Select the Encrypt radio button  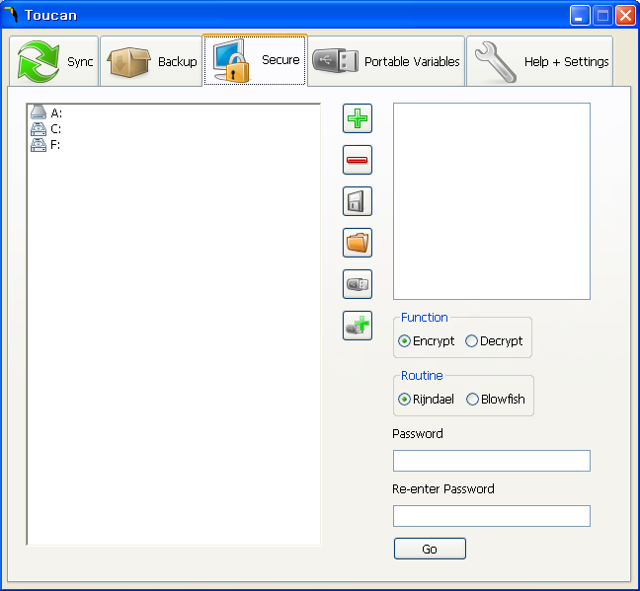coord(426,341)
